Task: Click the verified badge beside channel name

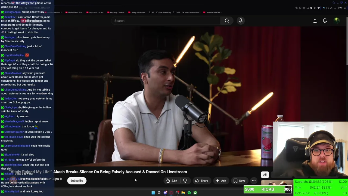Action: coord(61,179)
